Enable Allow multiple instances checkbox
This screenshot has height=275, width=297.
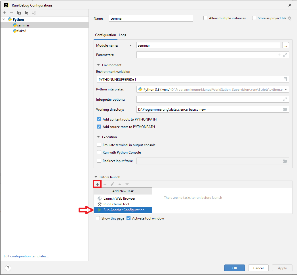[205, 18]
